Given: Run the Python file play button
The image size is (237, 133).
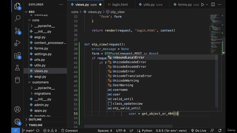Looking at the screenshot, I should 203,4.
